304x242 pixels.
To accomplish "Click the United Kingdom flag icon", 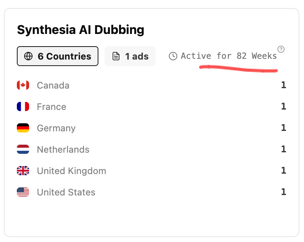I will (23, 171).
